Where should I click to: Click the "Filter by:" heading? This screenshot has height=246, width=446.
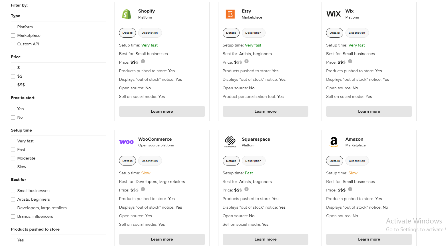coord(19,5)
